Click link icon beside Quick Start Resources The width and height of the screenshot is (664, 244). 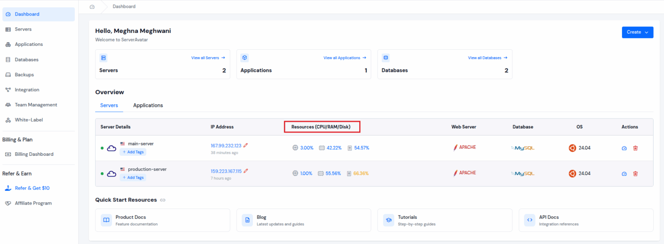[163, 200]
